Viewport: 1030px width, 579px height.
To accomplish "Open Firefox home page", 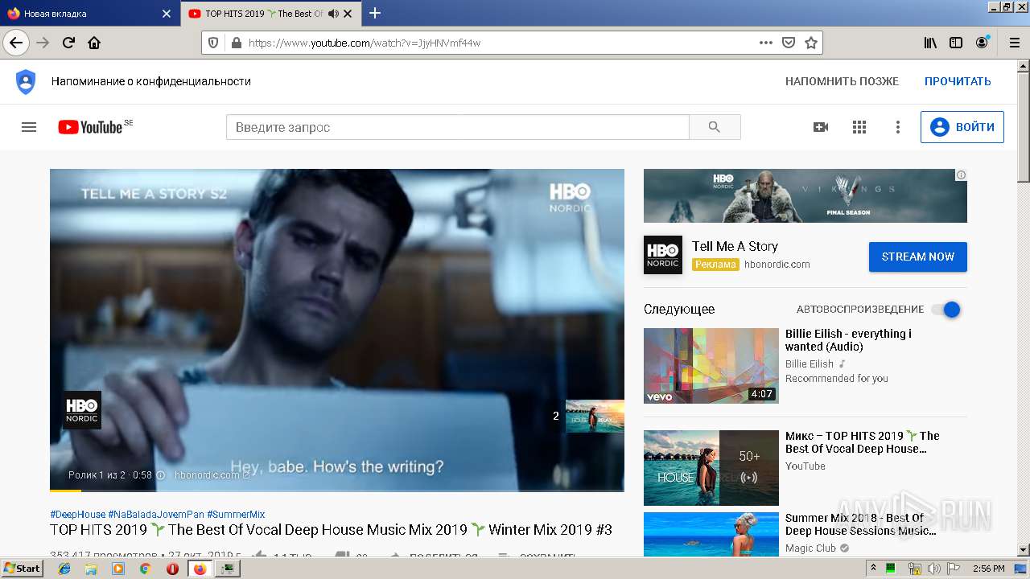I will pyautogui.click(x=94, y=43).
